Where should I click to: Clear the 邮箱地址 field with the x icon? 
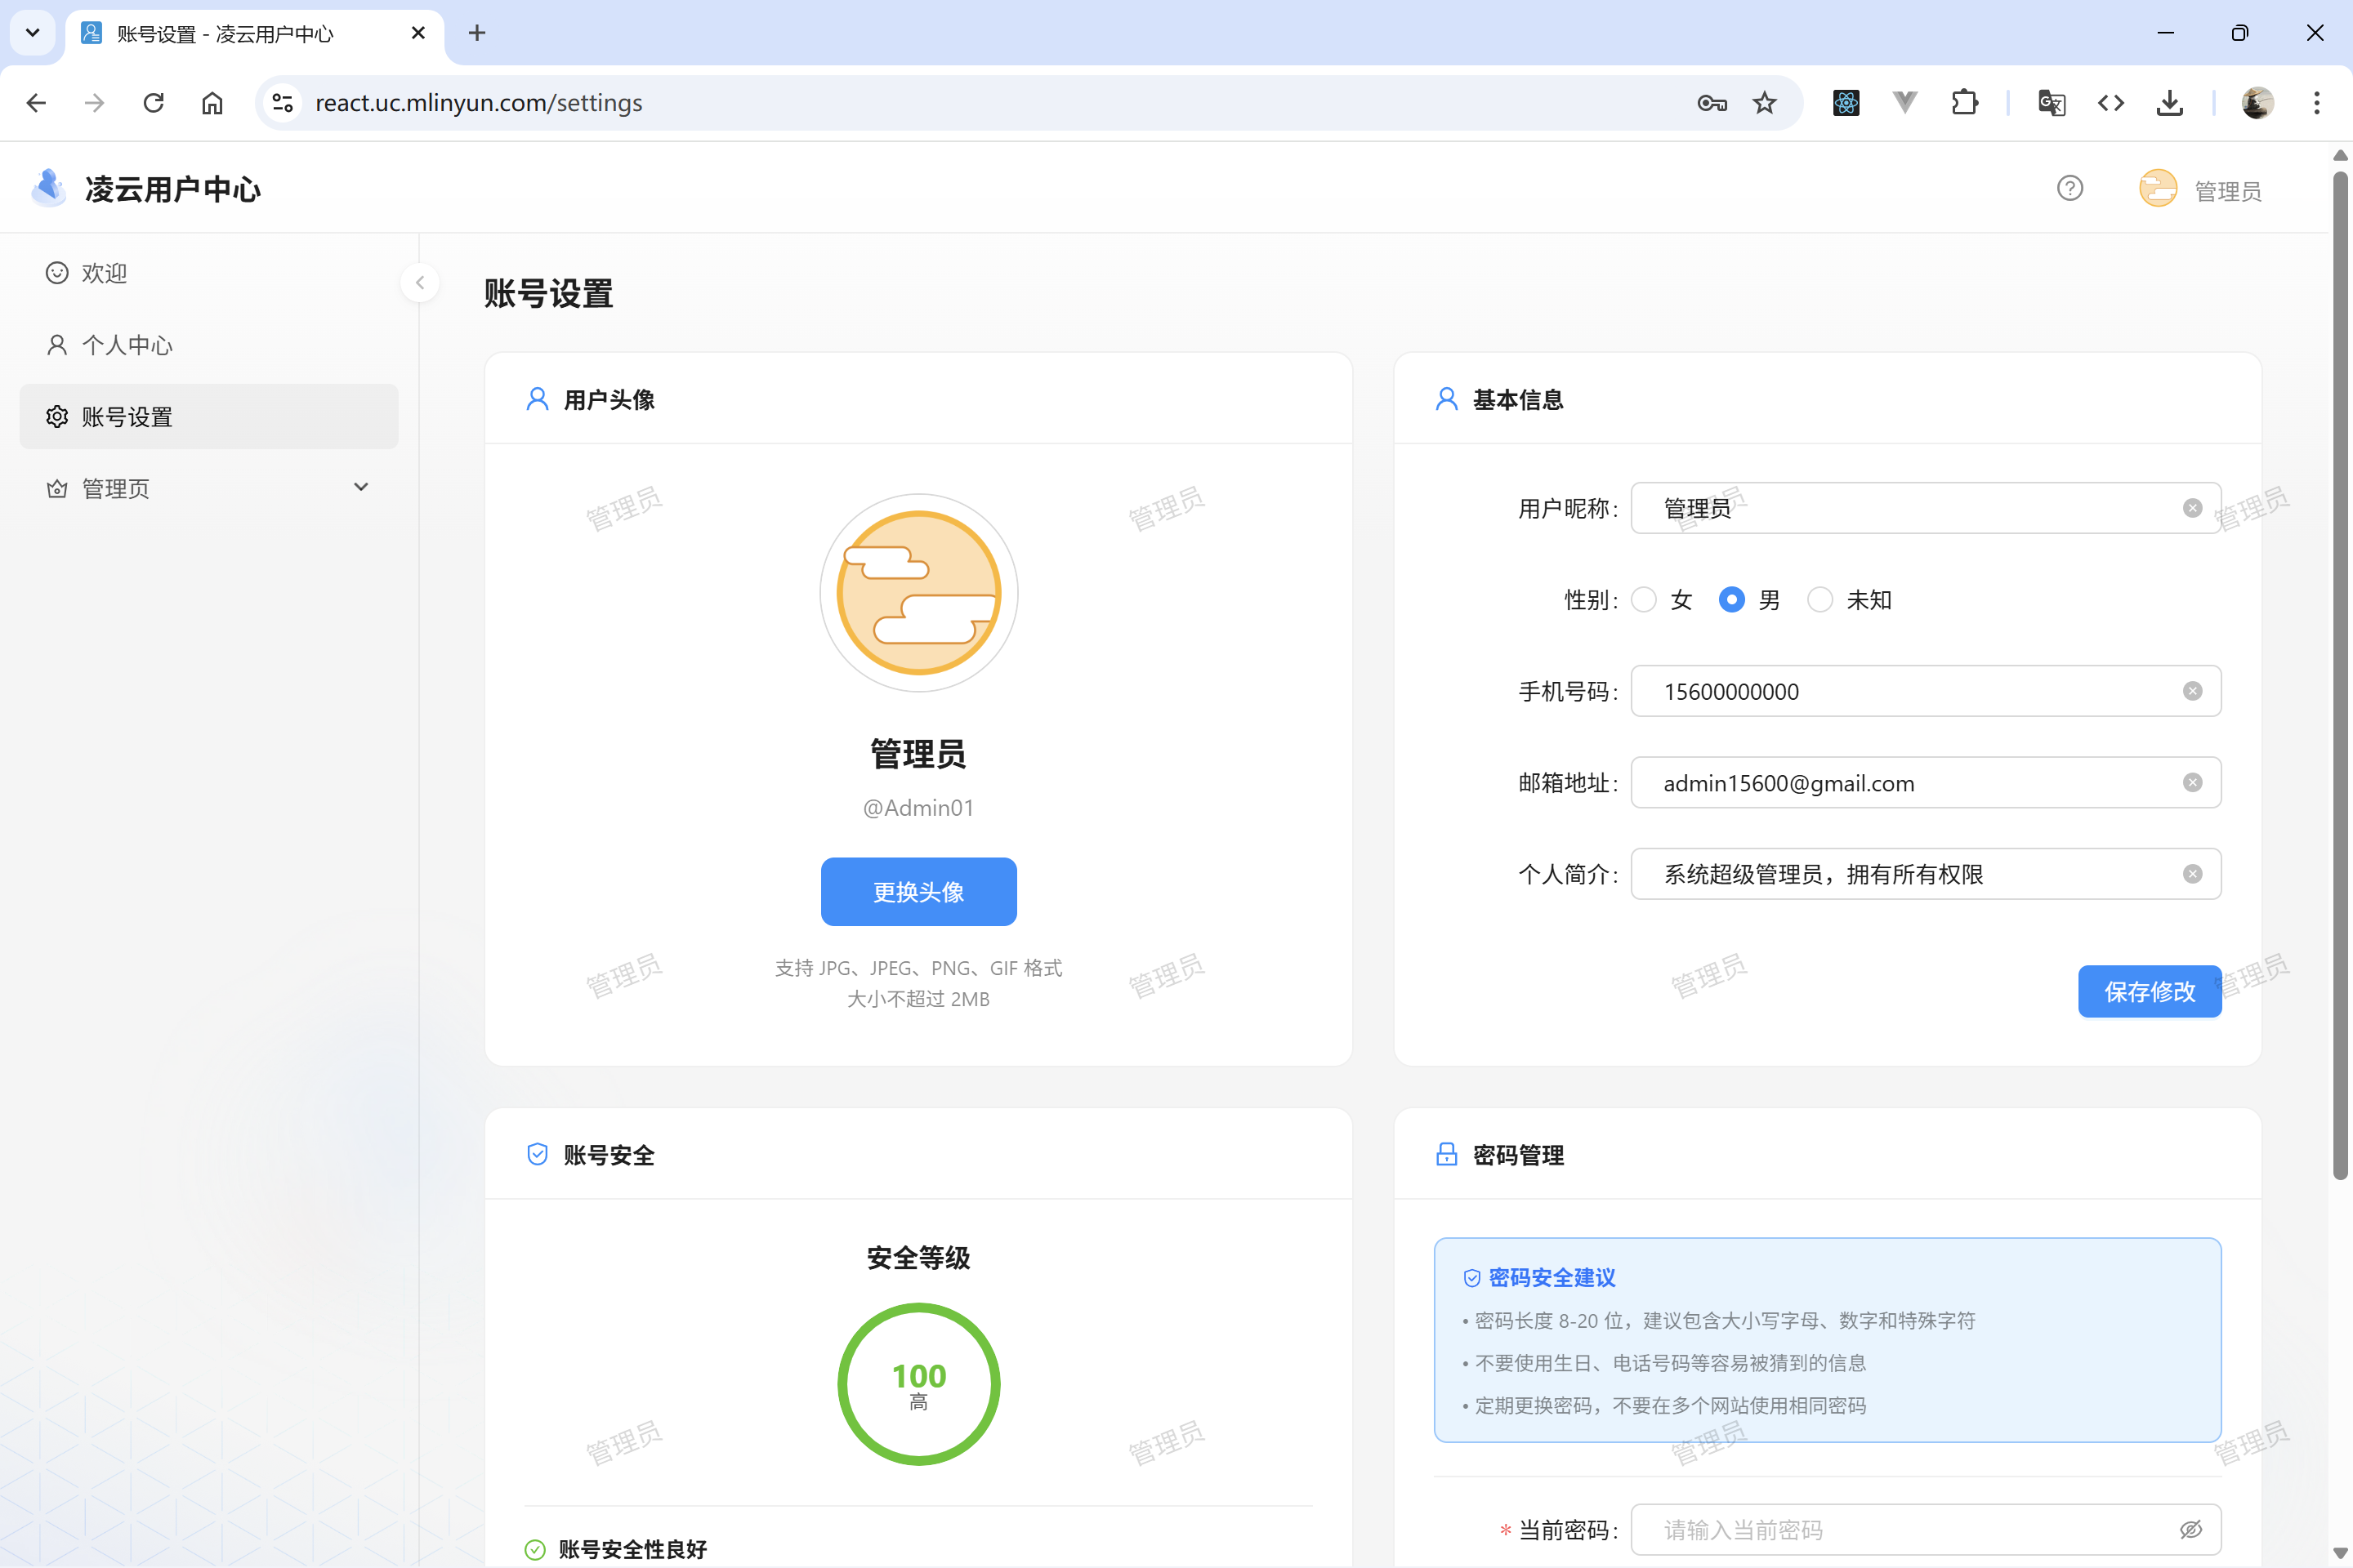2193,782
